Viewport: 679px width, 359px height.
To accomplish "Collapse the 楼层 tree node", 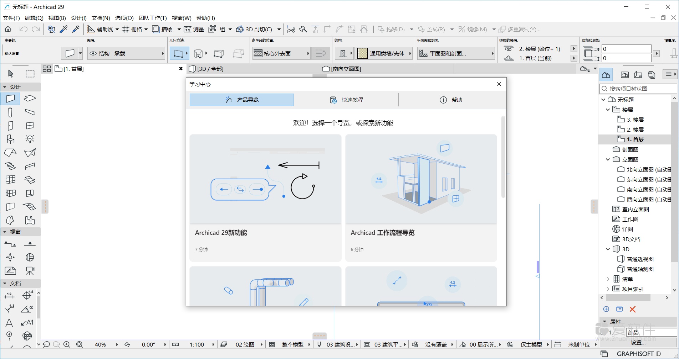I will [x=608, y=110].
